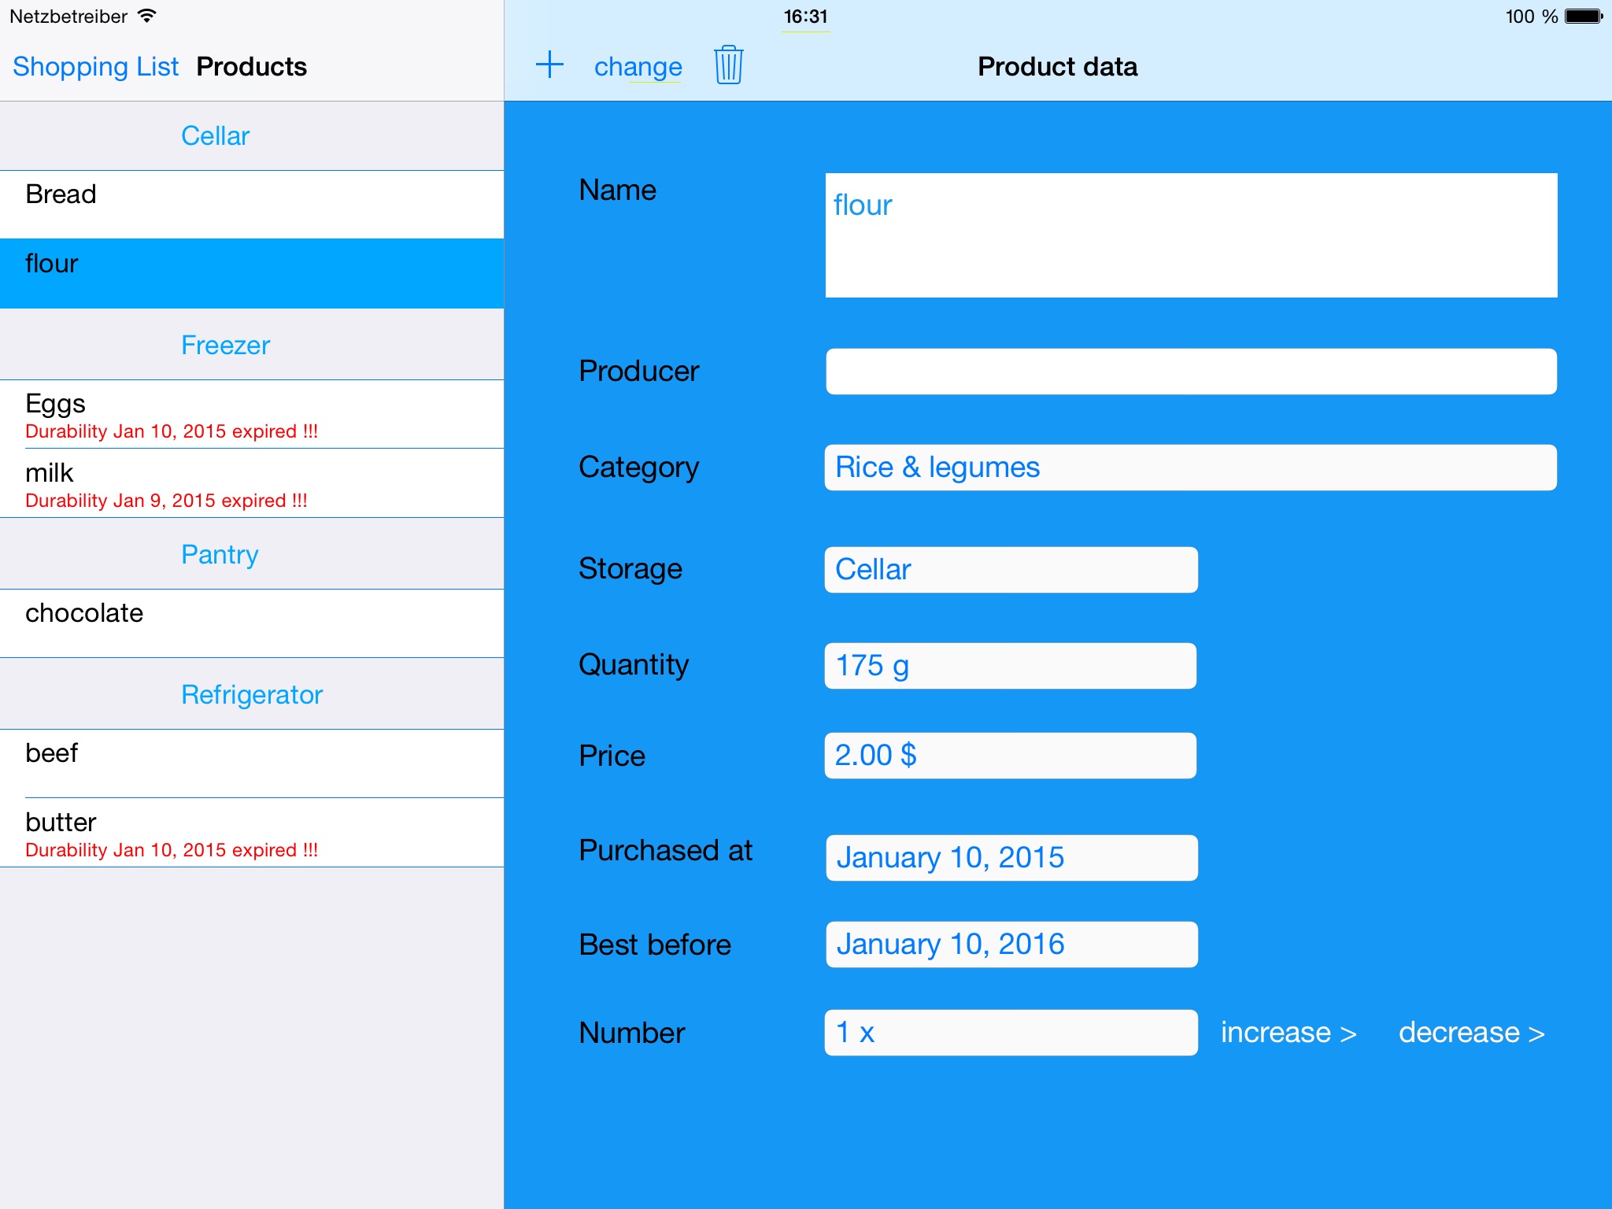
Task: Open Purchased at date January 10, 2015
Action: [x=1011, y=858]
